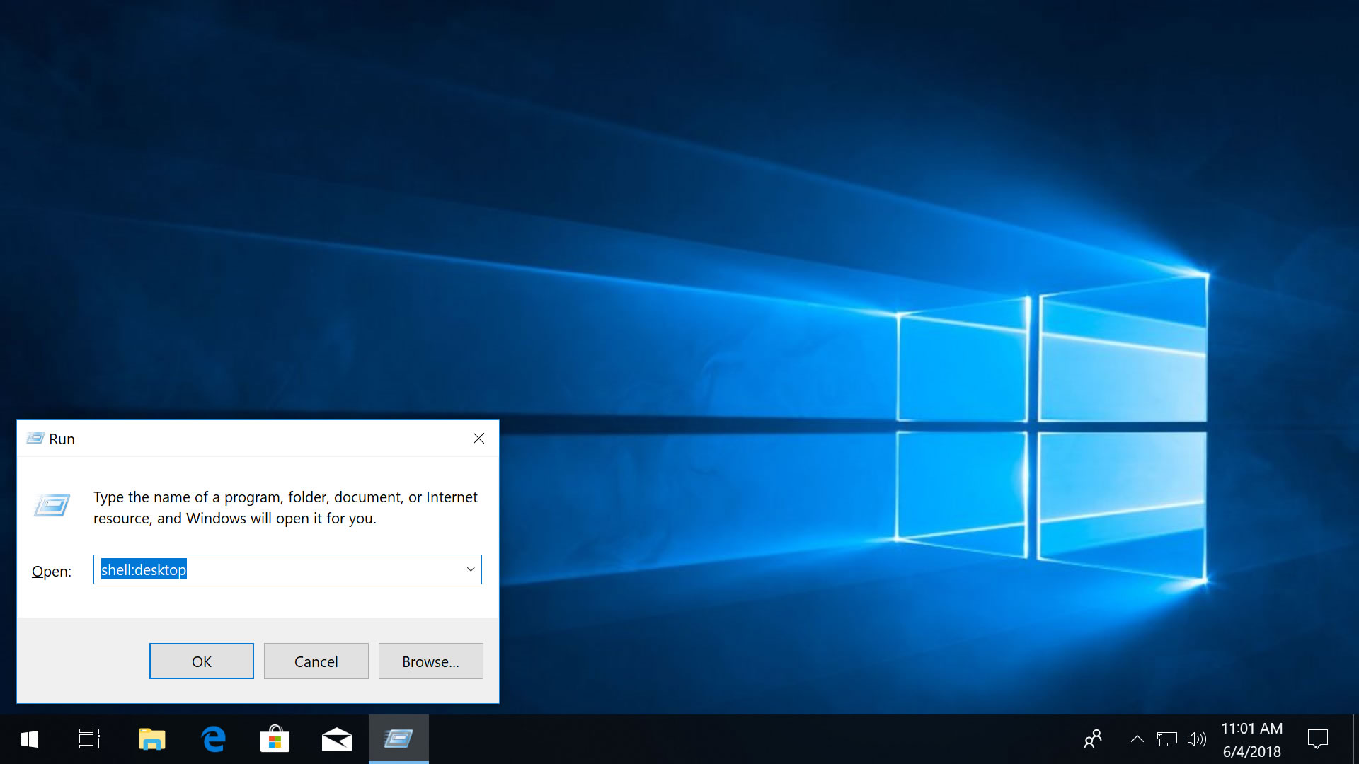
Task: Open the Microsoft Store taskbar icon
Action: pyautogui.click(x=275, y=739)
